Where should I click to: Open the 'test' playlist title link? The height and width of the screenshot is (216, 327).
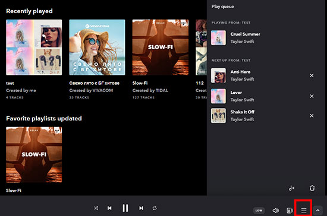point(10,83)
